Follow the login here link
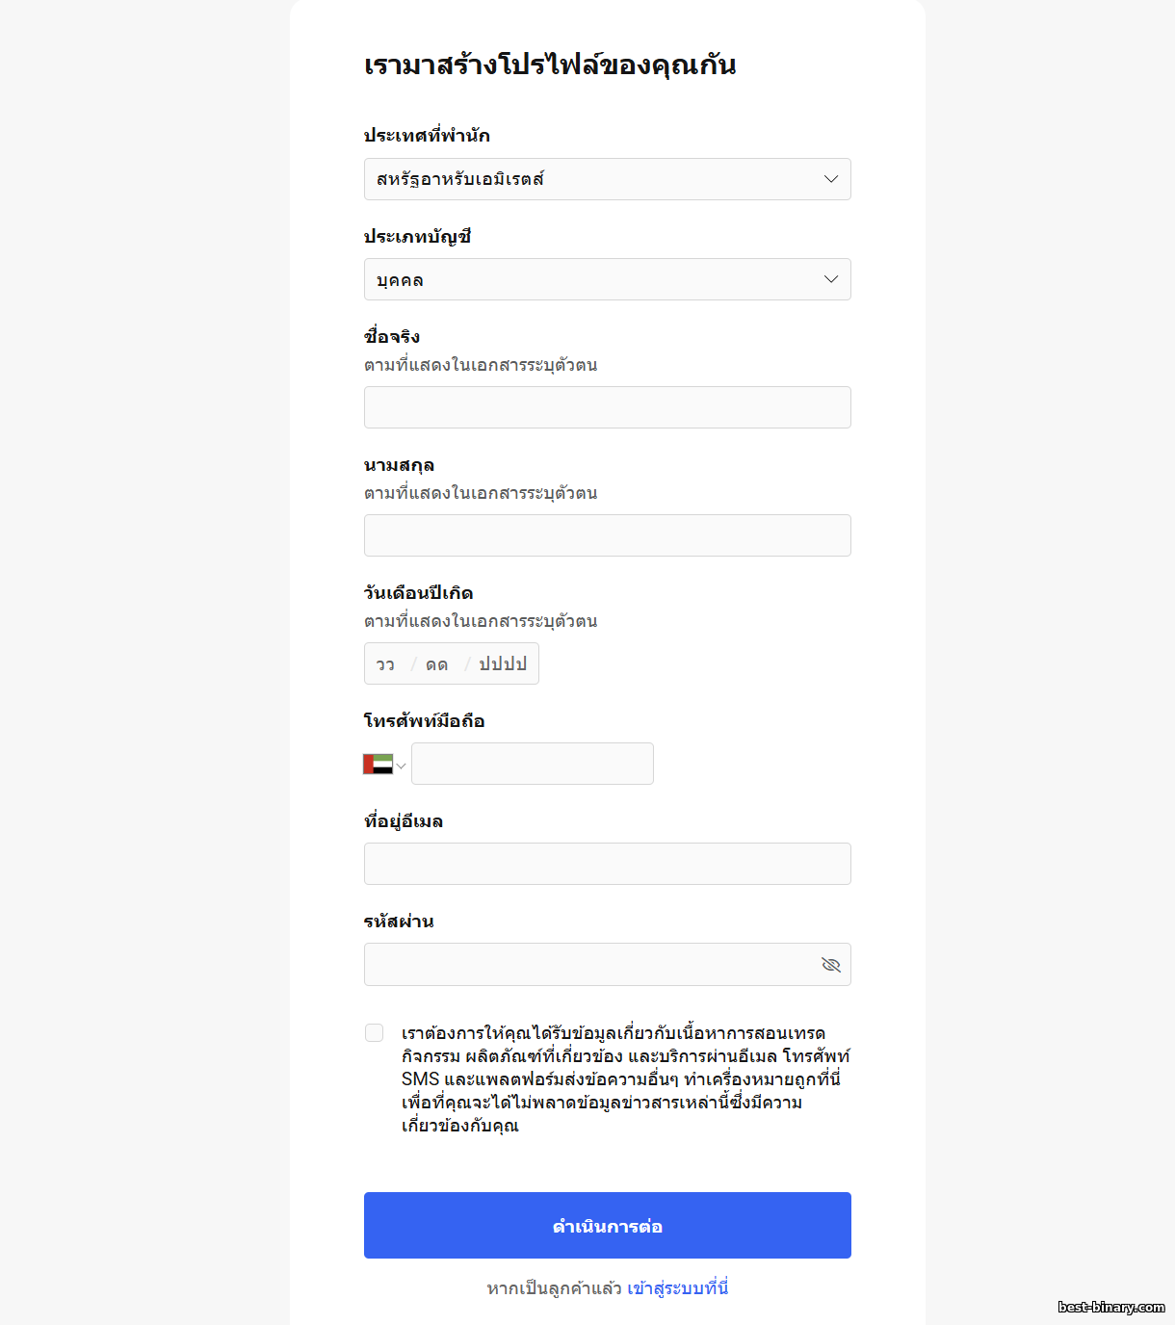This screenshot has width=1175, height=1325. pos(677,1287)
